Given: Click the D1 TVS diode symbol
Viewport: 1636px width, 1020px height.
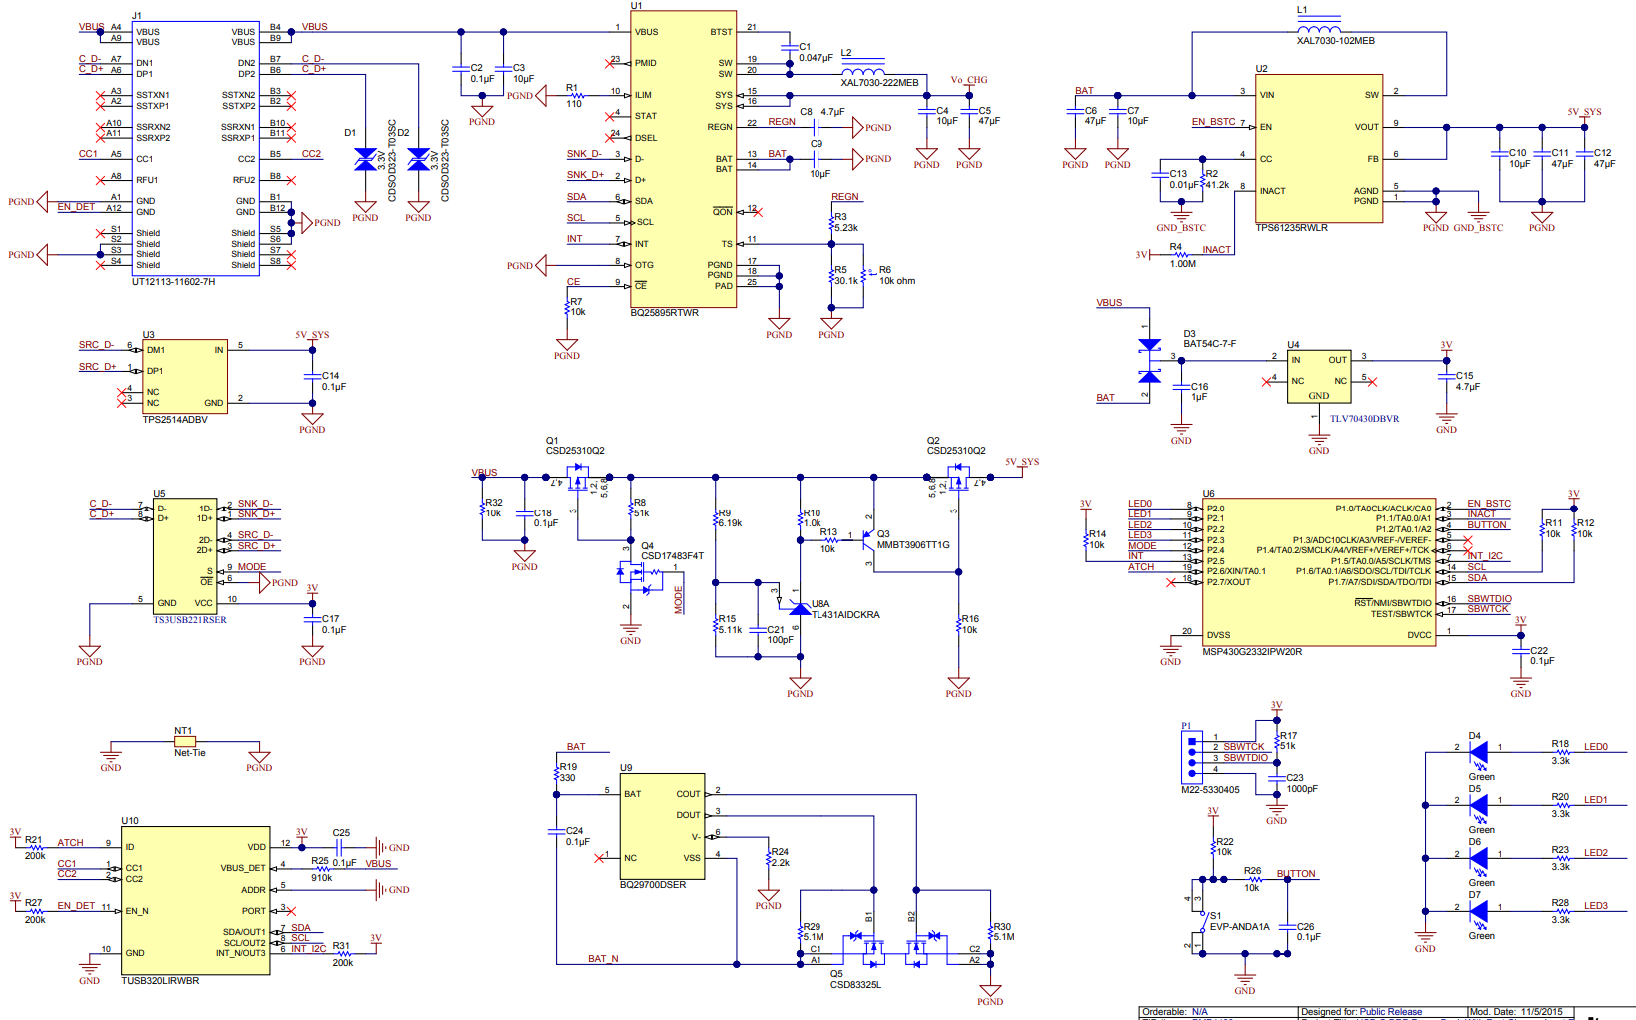Looking at the screenshot, I should 365,159.
